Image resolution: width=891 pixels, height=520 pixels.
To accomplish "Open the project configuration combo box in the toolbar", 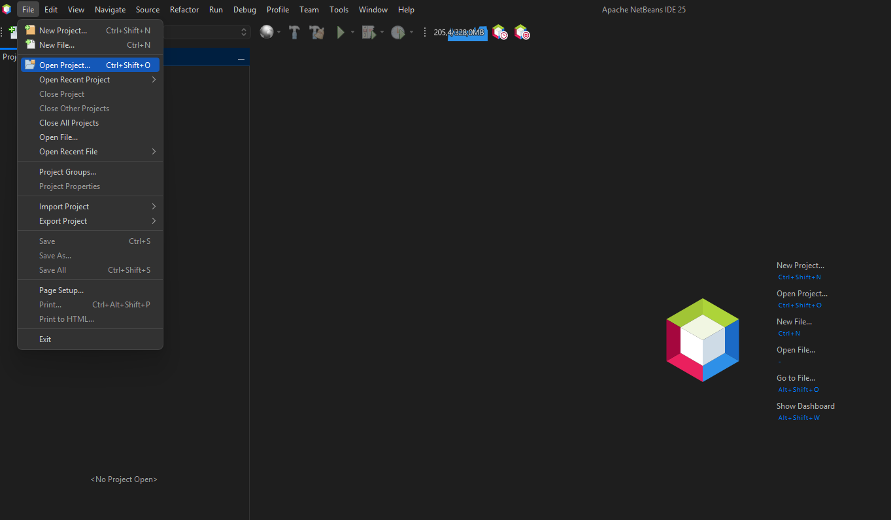I will click(207, 32).
